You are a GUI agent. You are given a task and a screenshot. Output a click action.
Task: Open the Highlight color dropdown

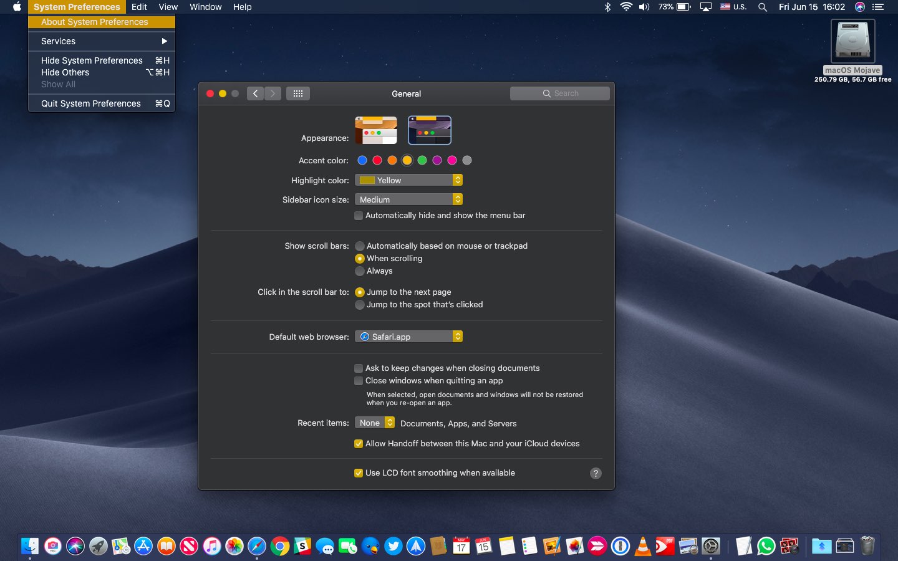click(408, 180)
